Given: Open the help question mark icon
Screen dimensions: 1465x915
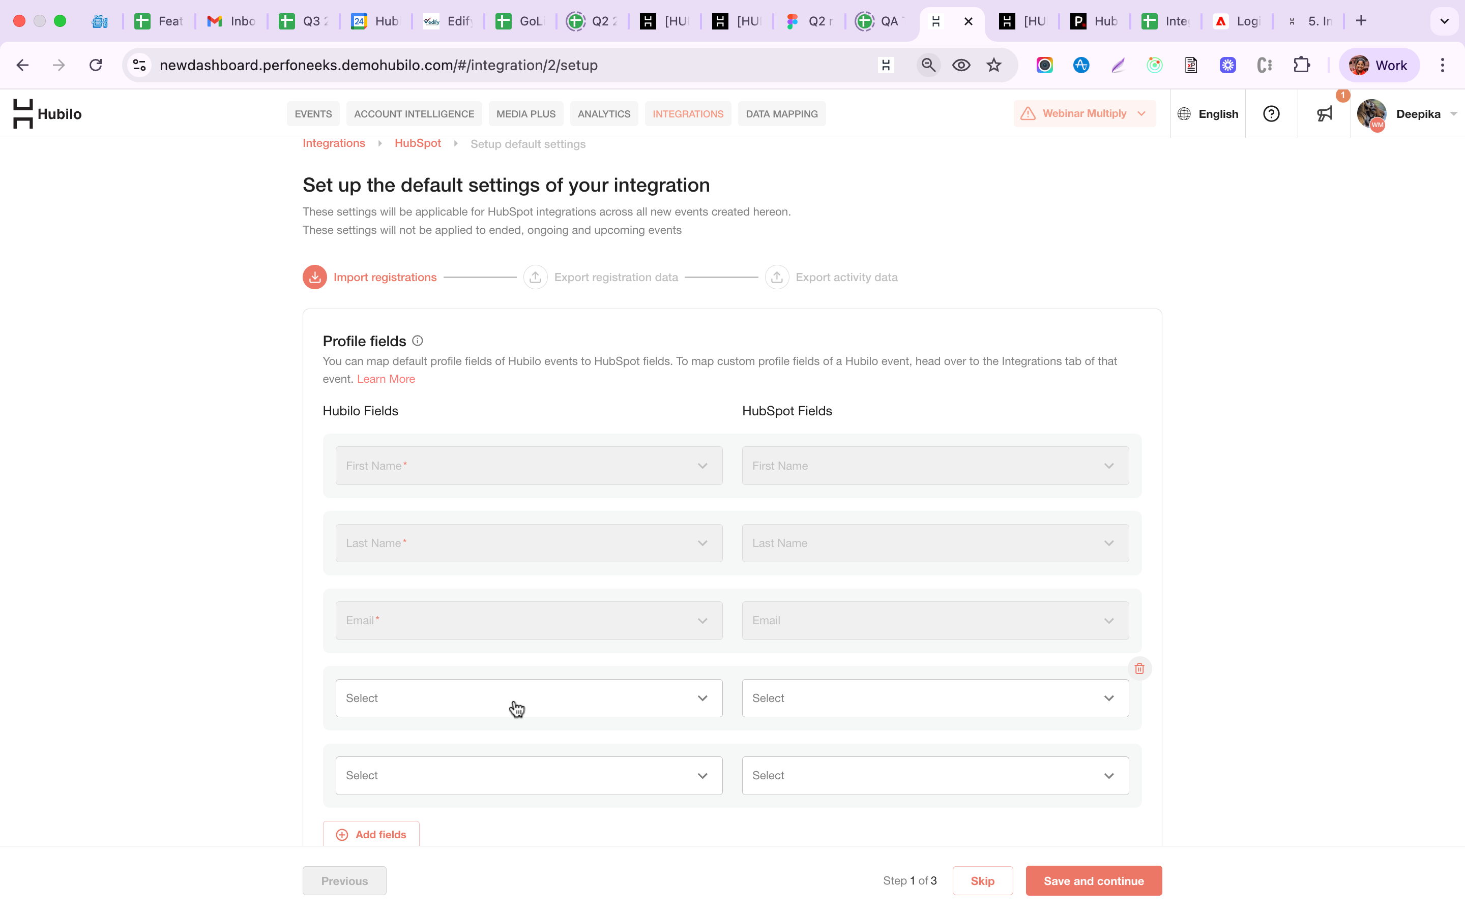Looking at the screenshot, I should pos(1271,114).
